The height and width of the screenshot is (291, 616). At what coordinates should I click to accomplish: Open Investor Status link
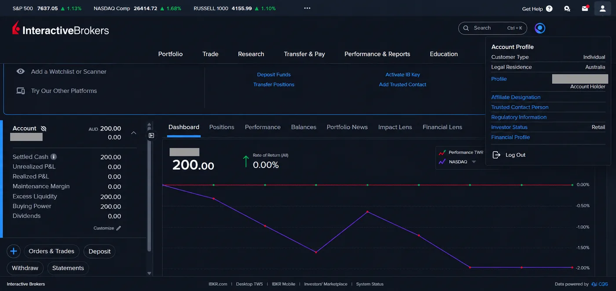(509, 127)
